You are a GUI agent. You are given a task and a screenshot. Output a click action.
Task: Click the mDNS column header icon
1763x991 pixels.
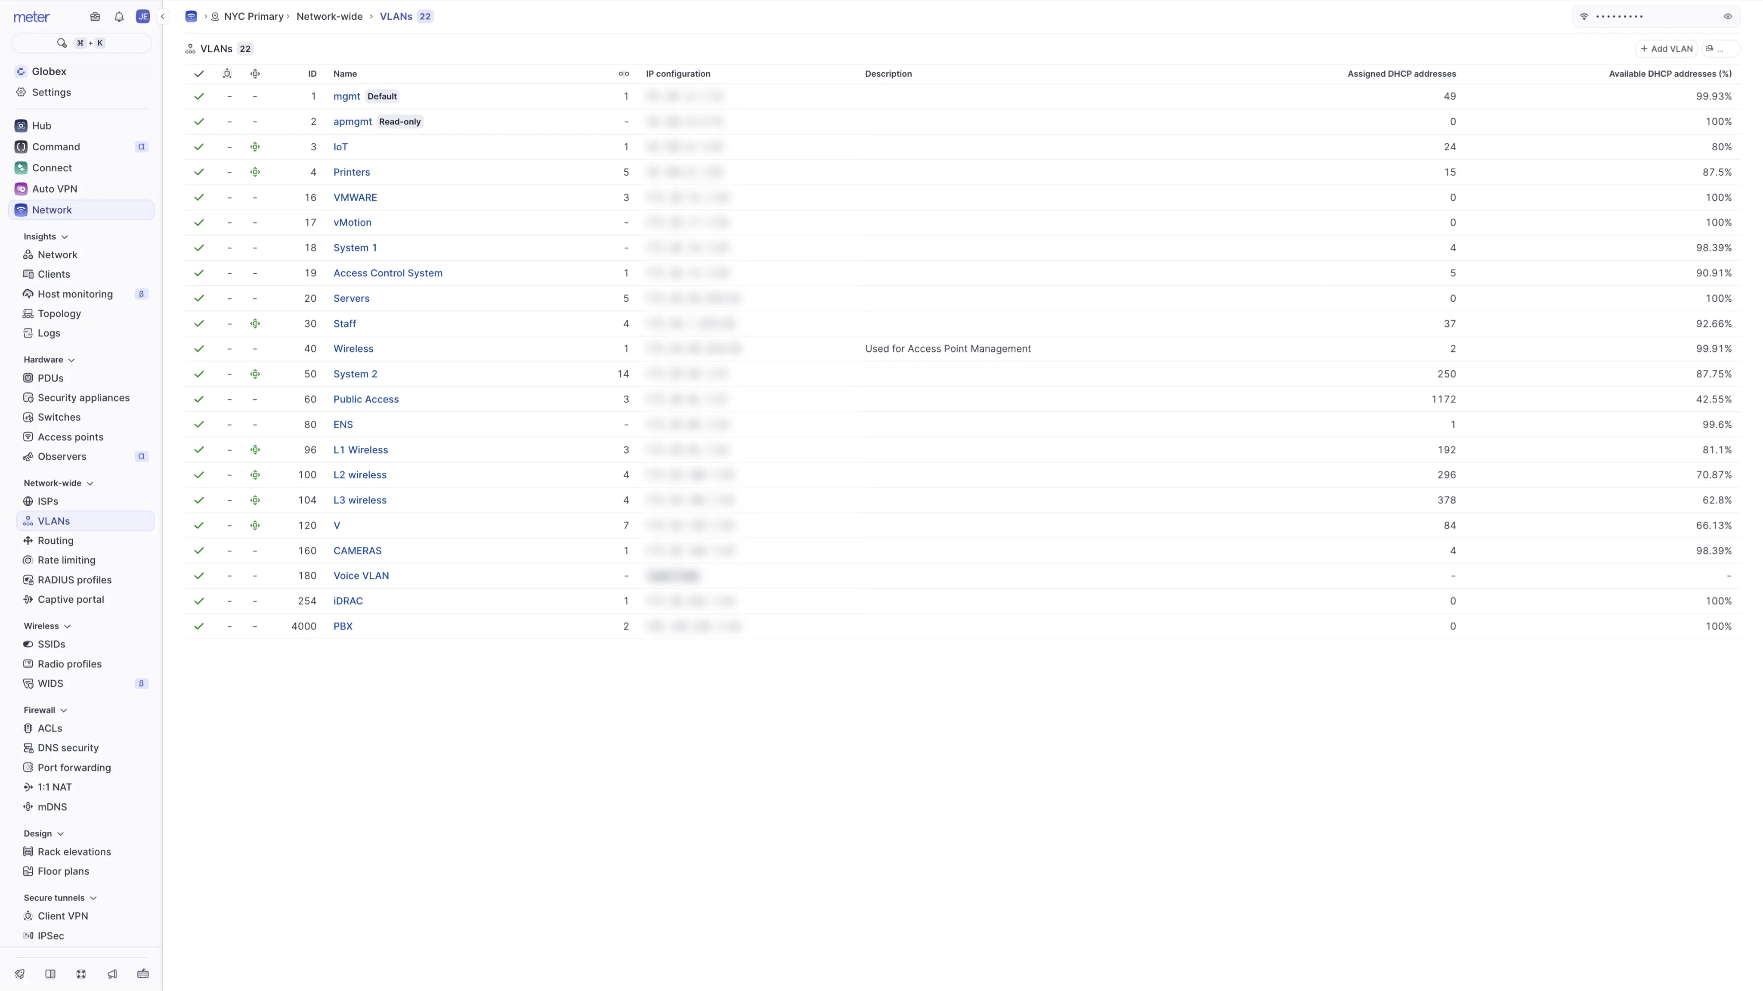pyautogui.click(x=255, y=74)
